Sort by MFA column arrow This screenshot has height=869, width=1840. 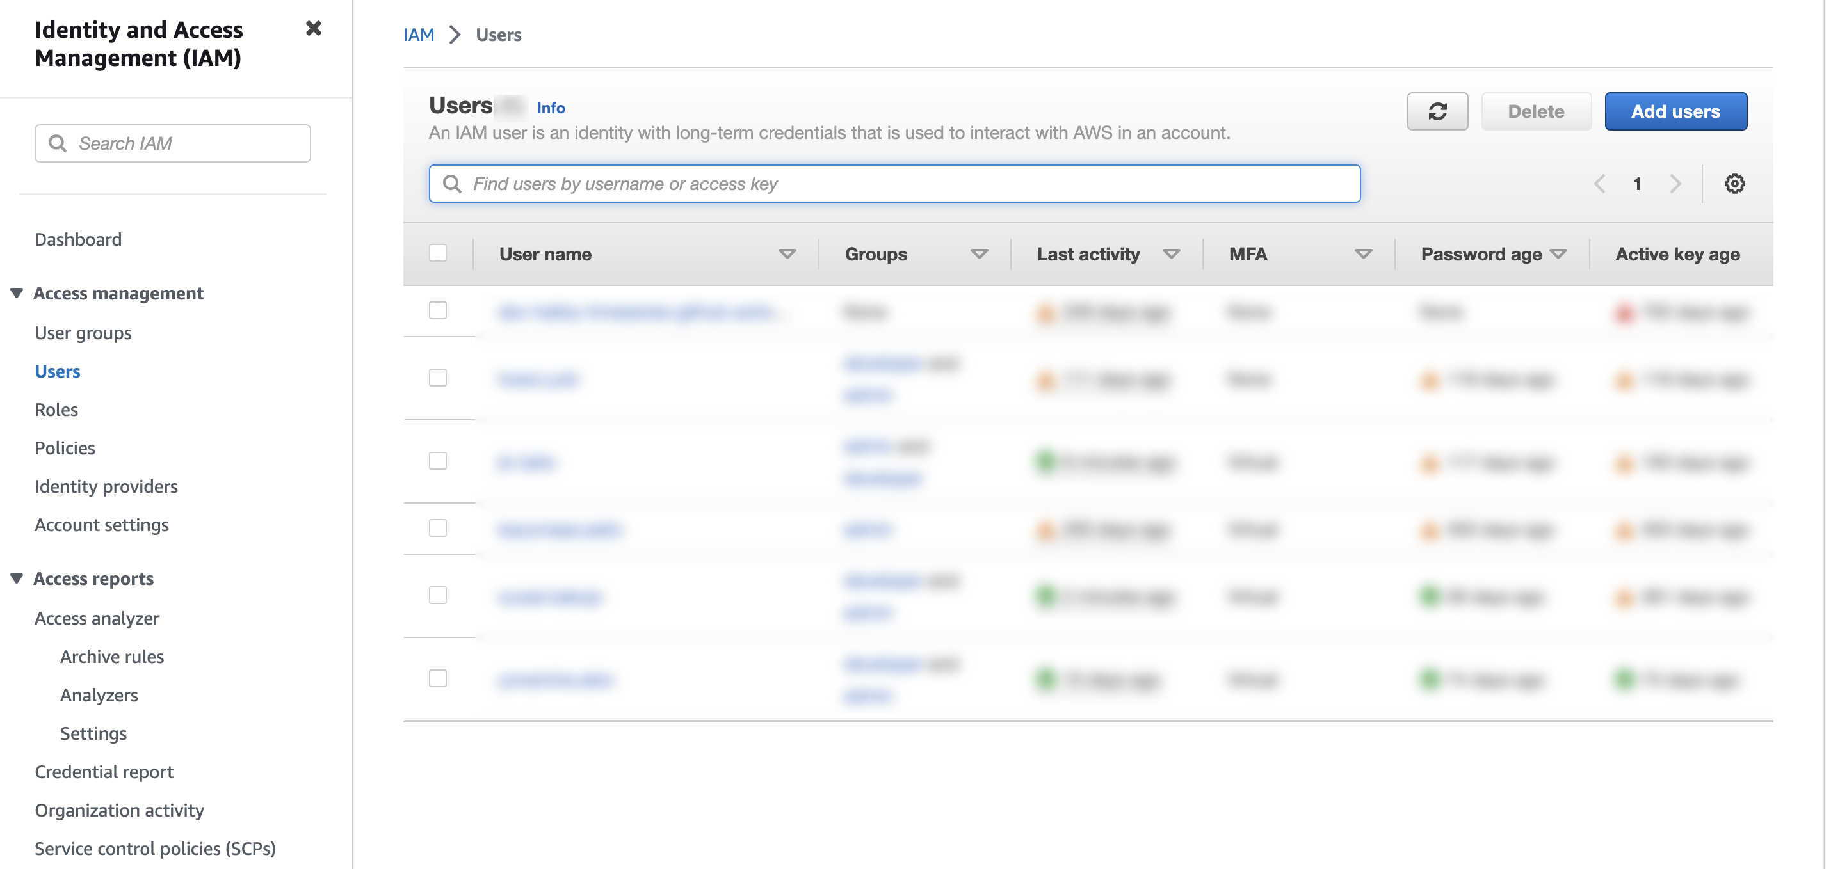(x=1364, y=254)
